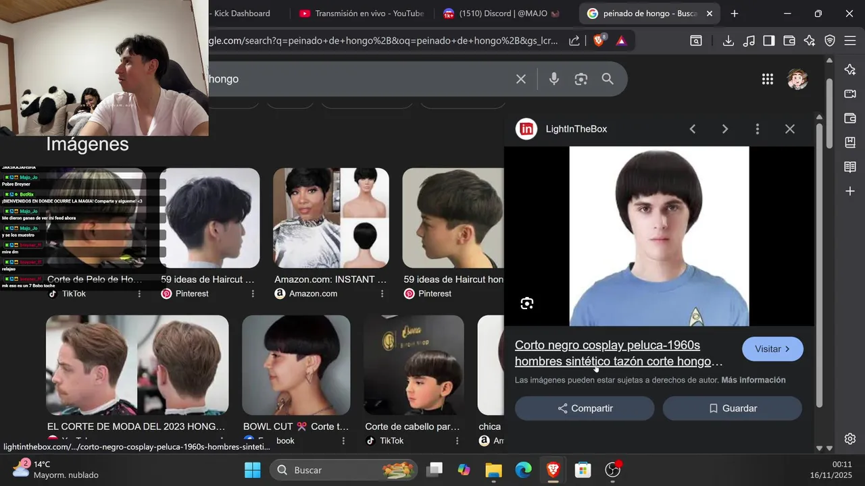865x486 pixels.
Task: Open Task View on the taskbar
Action: (435, 470)
